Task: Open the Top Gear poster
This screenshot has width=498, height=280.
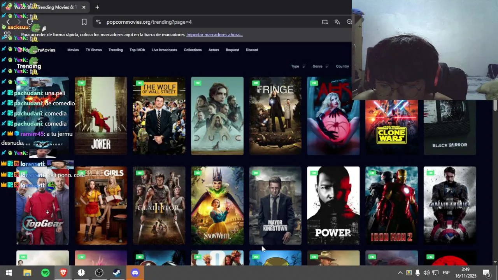Action: tap(42, 206)
